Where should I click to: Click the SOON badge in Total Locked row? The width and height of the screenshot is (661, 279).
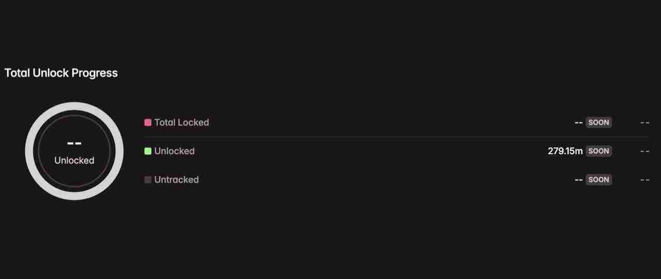coord(599,122)
